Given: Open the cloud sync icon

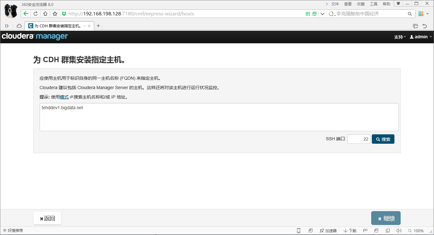Looking at the screenshot, I should 19,26.
